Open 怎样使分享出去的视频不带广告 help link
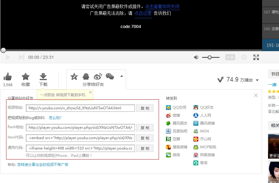 click(x=43, y=165)
